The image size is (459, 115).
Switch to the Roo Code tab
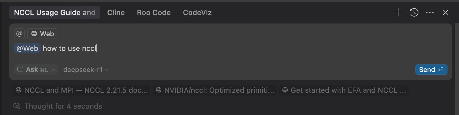pos(154,13)
